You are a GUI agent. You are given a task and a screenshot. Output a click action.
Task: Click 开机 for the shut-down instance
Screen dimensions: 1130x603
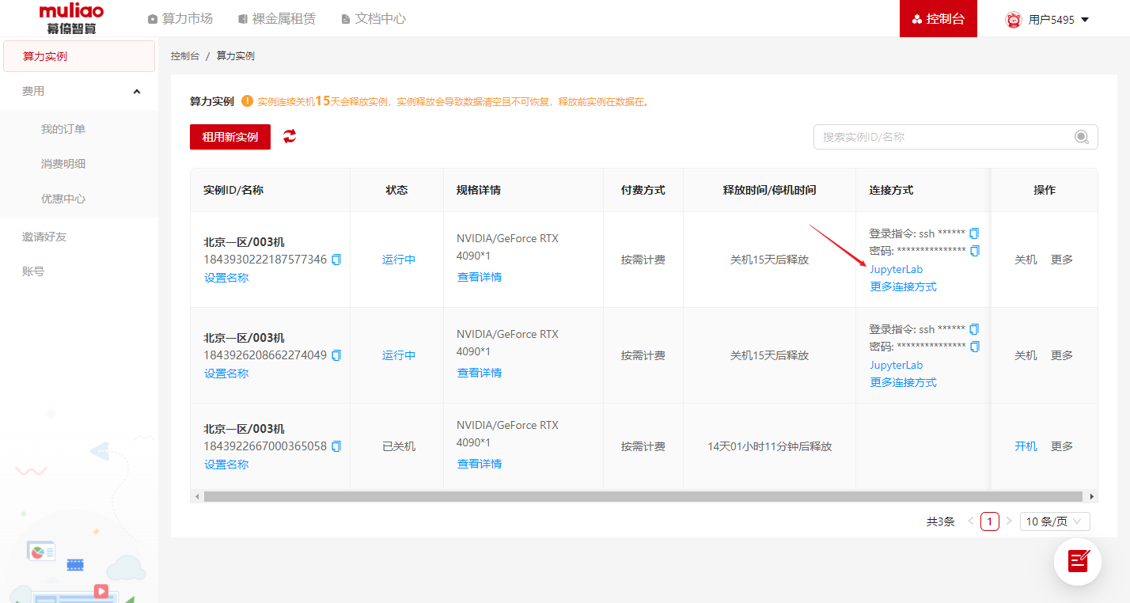click(x=1026, y=446)
